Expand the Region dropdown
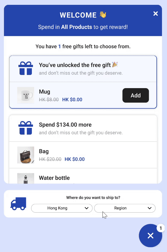The height and width of the screenshot is (252, 167). point(124,208)
